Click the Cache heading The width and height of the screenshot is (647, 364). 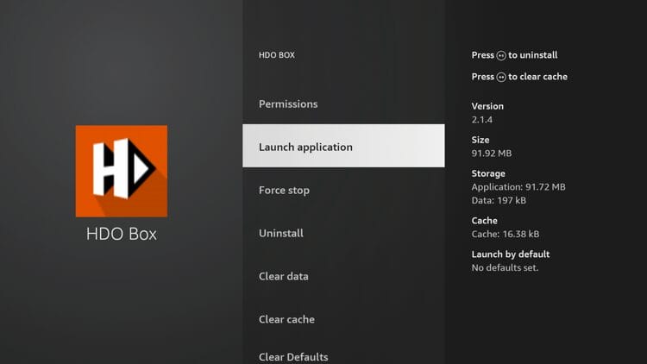[x=484, y=221]
